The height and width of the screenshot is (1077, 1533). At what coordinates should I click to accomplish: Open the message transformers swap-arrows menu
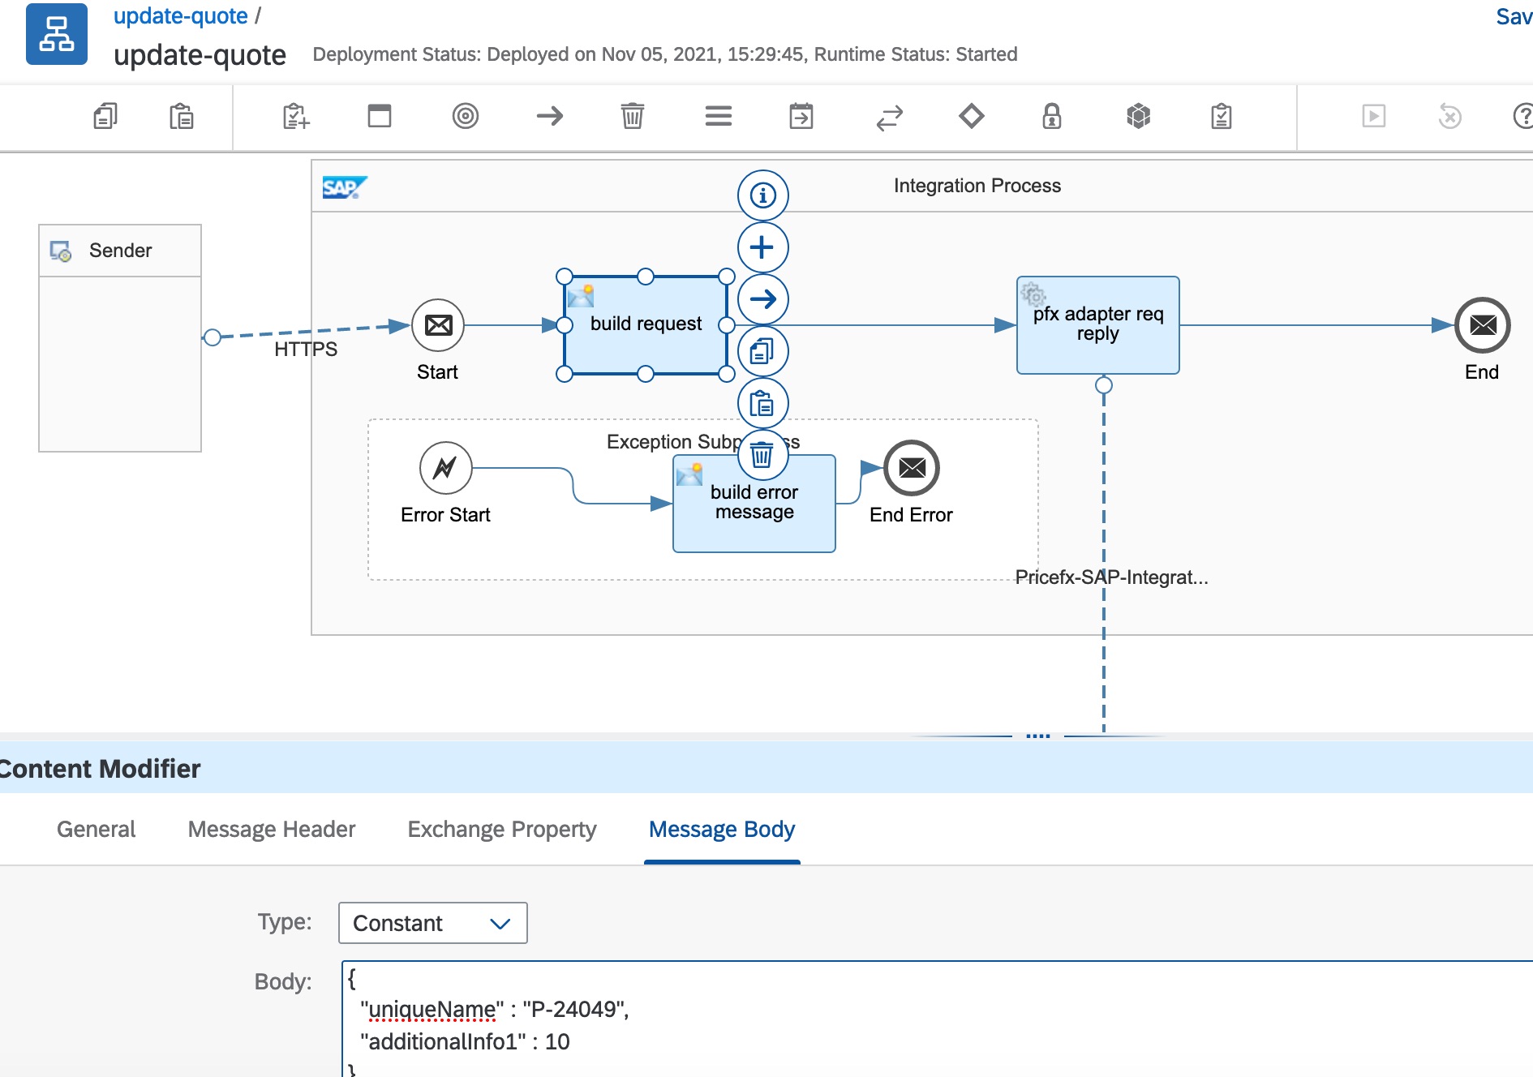click(x=889, y=118)
